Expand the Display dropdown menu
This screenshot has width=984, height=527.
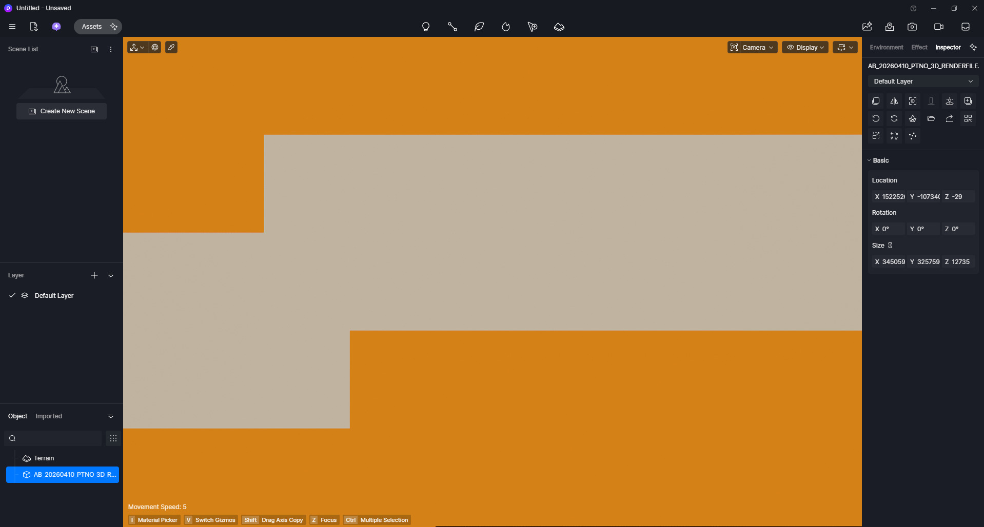[805, 47]
